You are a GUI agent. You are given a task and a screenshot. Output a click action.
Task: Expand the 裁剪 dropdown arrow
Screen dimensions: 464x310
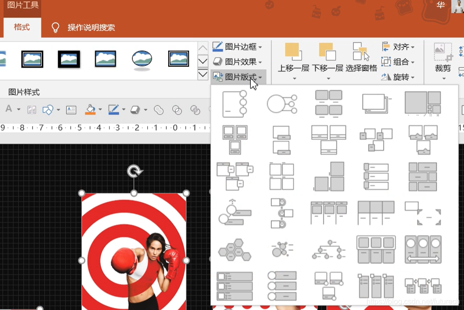[444, 78]
